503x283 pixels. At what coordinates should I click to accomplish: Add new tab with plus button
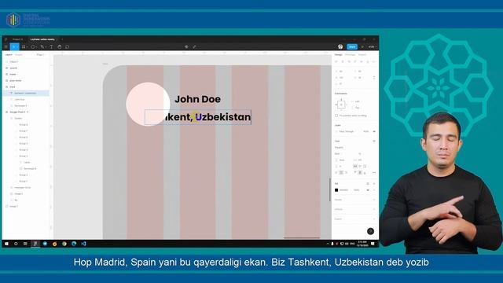tap(62, 39)
